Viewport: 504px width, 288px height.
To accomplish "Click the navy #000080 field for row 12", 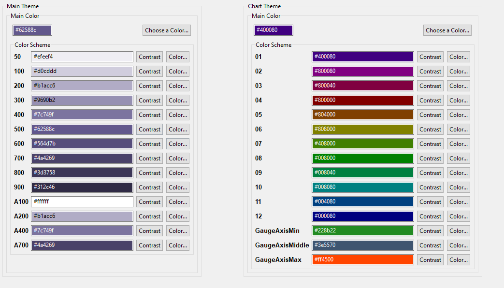I will click(363, 216).
